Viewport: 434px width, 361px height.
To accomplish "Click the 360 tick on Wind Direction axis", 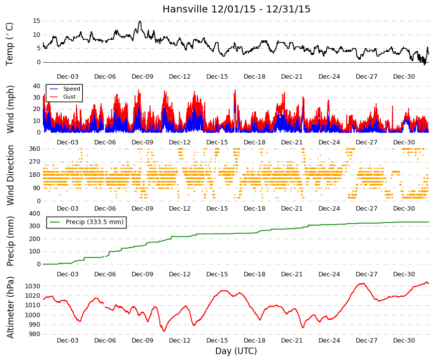I will click(34, 149).
